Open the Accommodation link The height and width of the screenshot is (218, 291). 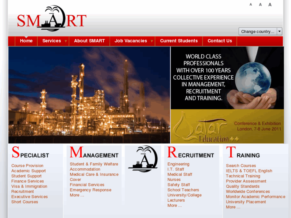[x=85, y=169]
